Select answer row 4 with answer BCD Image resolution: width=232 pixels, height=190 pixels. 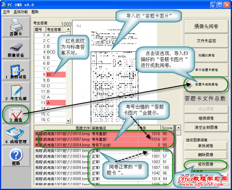[x=50, y=52]
